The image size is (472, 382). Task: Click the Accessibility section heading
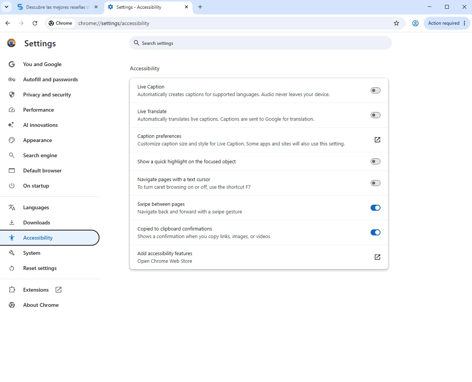click(x=145, y=68)
